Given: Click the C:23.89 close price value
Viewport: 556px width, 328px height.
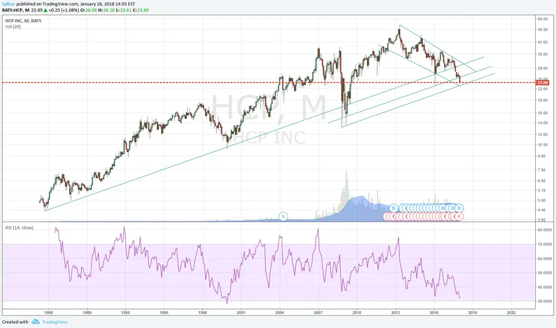Looking at the screenshot, I should coord(141,10).
